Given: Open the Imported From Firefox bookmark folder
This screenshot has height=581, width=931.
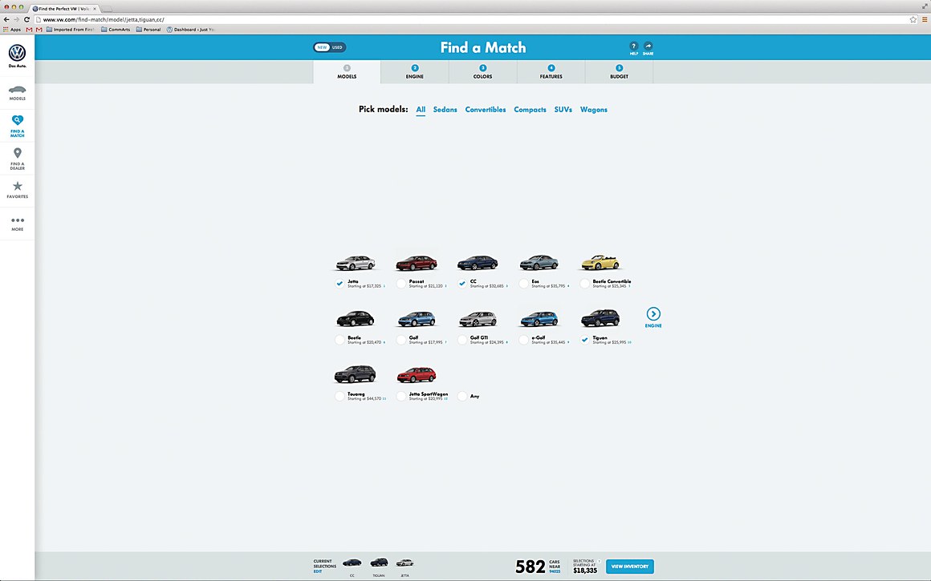Looking at the screenshot, I should (x=70, y=29).
